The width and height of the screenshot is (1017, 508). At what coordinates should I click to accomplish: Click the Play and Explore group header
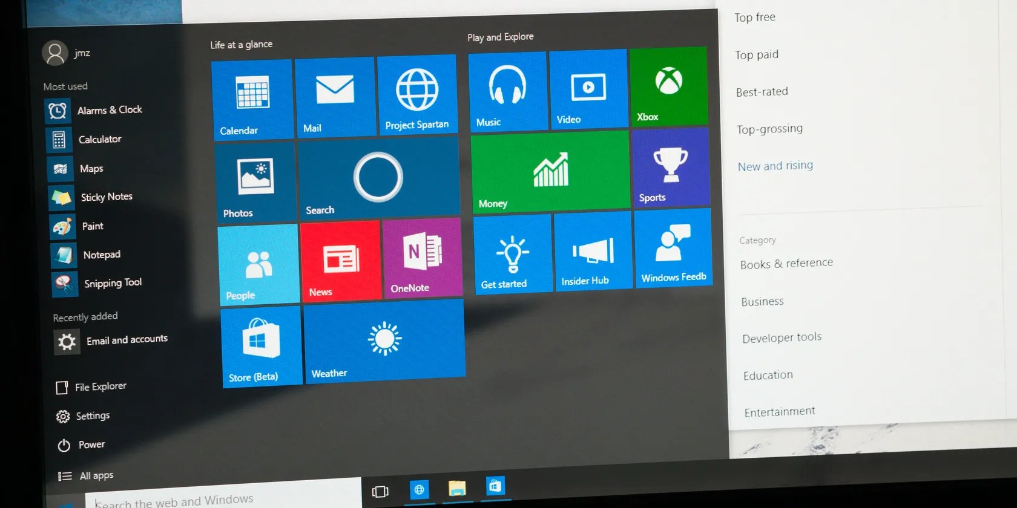tap(501, 37)
